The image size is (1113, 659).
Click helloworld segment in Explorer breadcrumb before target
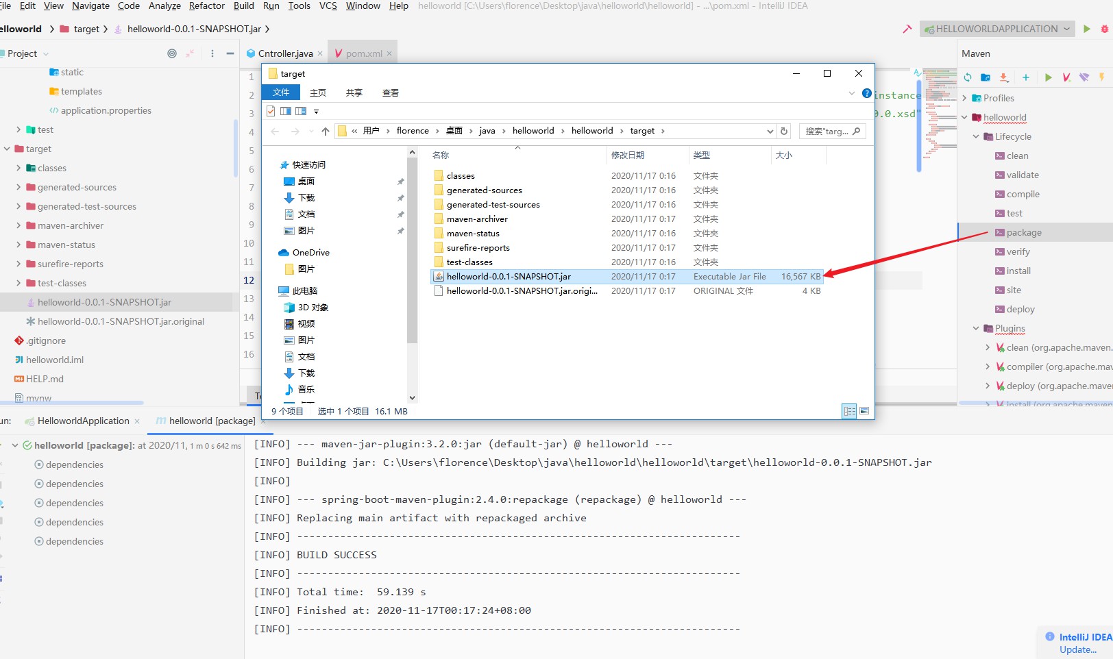point(592,131)
